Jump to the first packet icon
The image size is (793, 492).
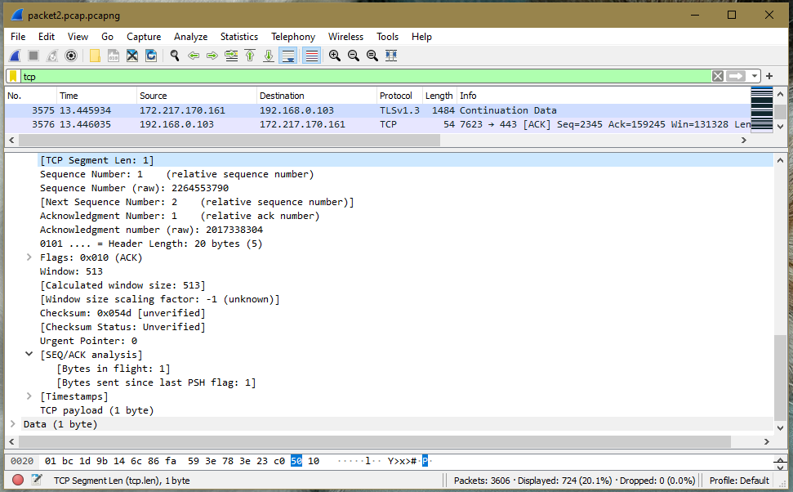click(x=250, y=56)
